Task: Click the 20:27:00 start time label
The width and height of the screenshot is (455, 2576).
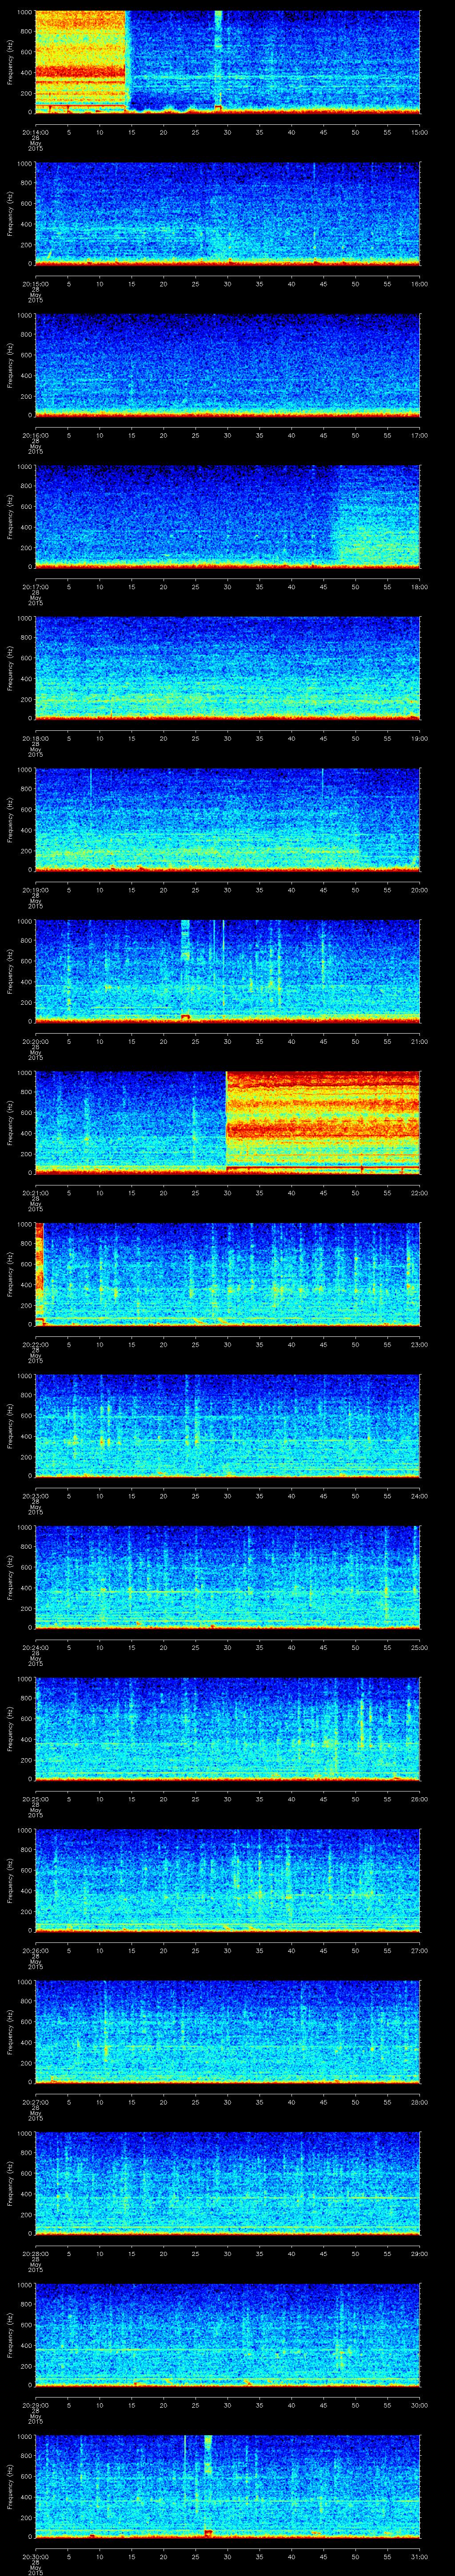Action: [35, 2101]
